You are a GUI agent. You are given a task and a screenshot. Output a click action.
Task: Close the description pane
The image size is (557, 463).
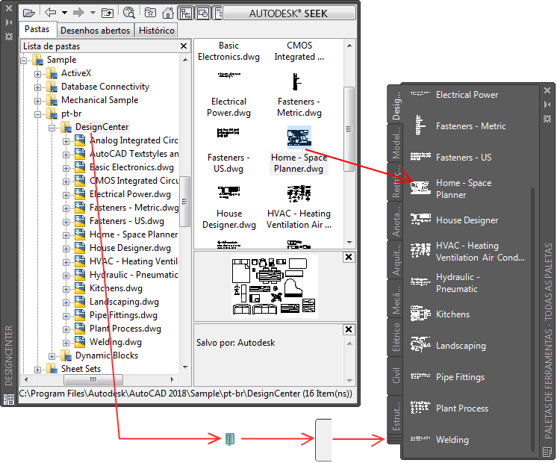[x=349, y=330]
